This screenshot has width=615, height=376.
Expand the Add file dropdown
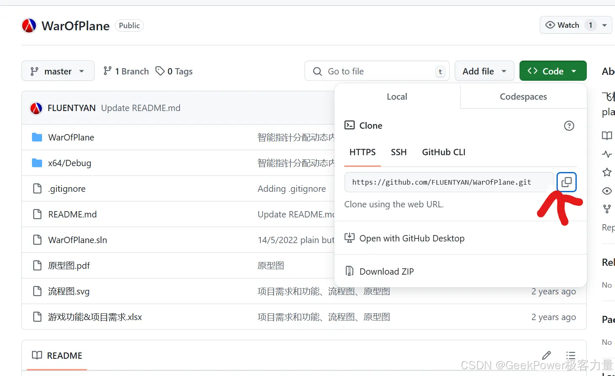484,71
